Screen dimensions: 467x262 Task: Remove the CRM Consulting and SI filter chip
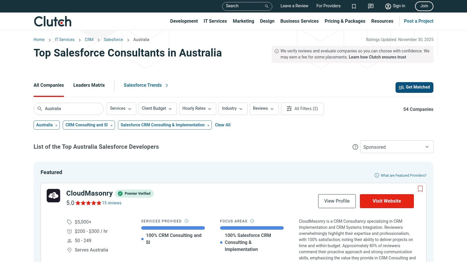pyautogui.click(x=111, y=125)
